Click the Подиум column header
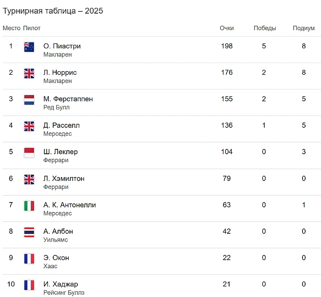Viewport: 321px width, 297px height. coord(303,28)
